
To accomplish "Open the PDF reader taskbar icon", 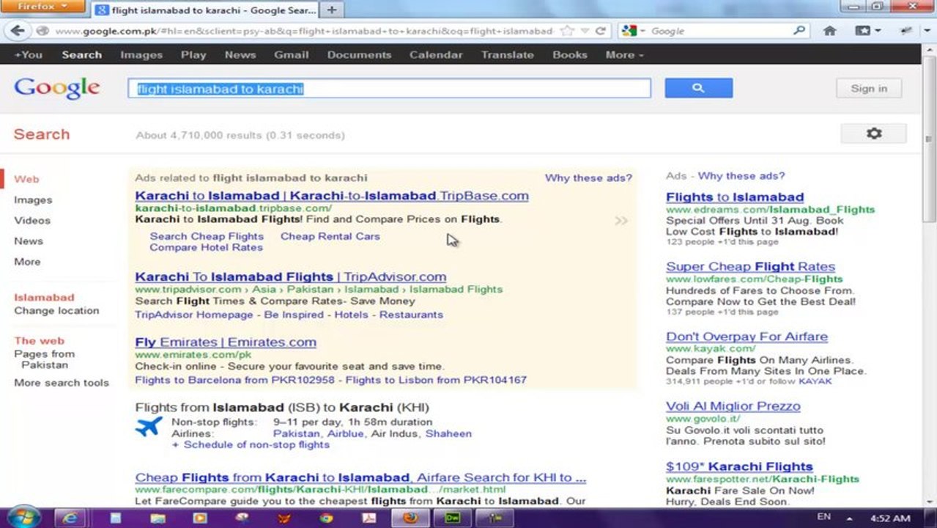I will 369,517.
